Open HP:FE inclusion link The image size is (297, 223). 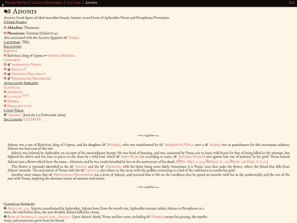click(x=36, y=119)
